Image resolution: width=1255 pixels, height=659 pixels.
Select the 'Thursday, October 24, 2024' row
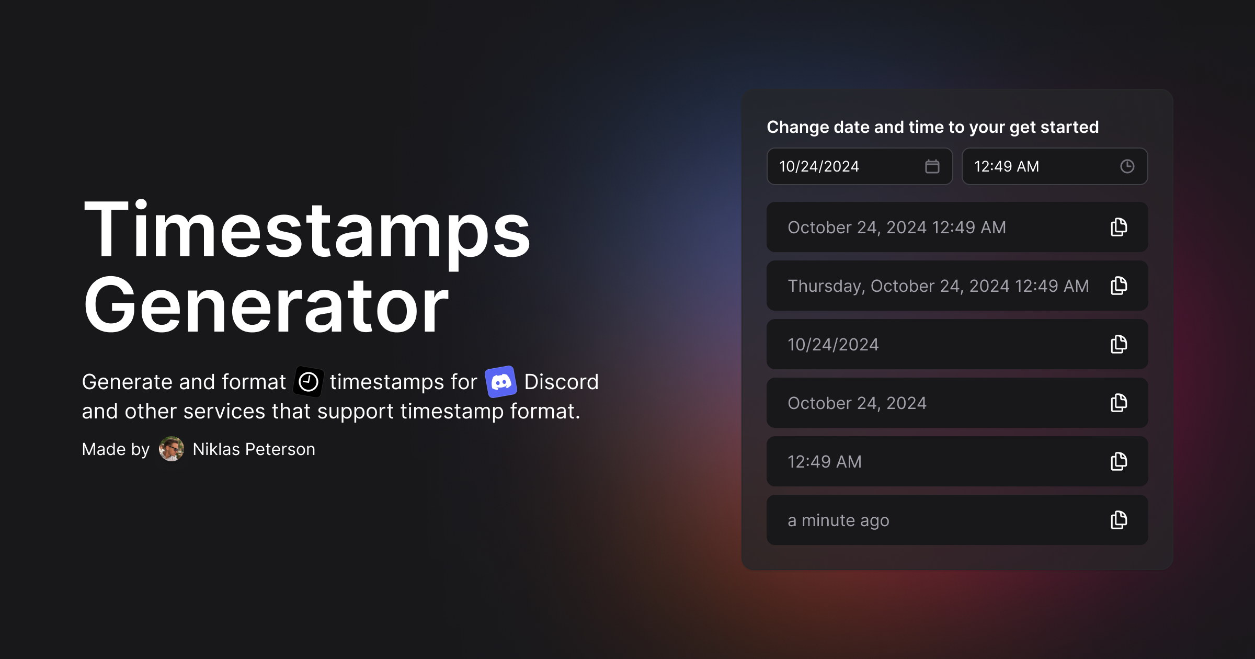[x=957, y=286]
